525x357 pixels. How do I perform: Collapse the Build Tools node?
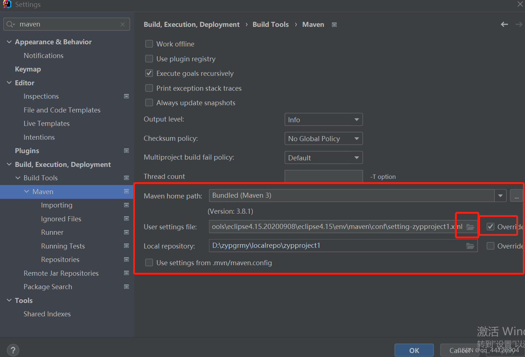(x=18, y=178)
